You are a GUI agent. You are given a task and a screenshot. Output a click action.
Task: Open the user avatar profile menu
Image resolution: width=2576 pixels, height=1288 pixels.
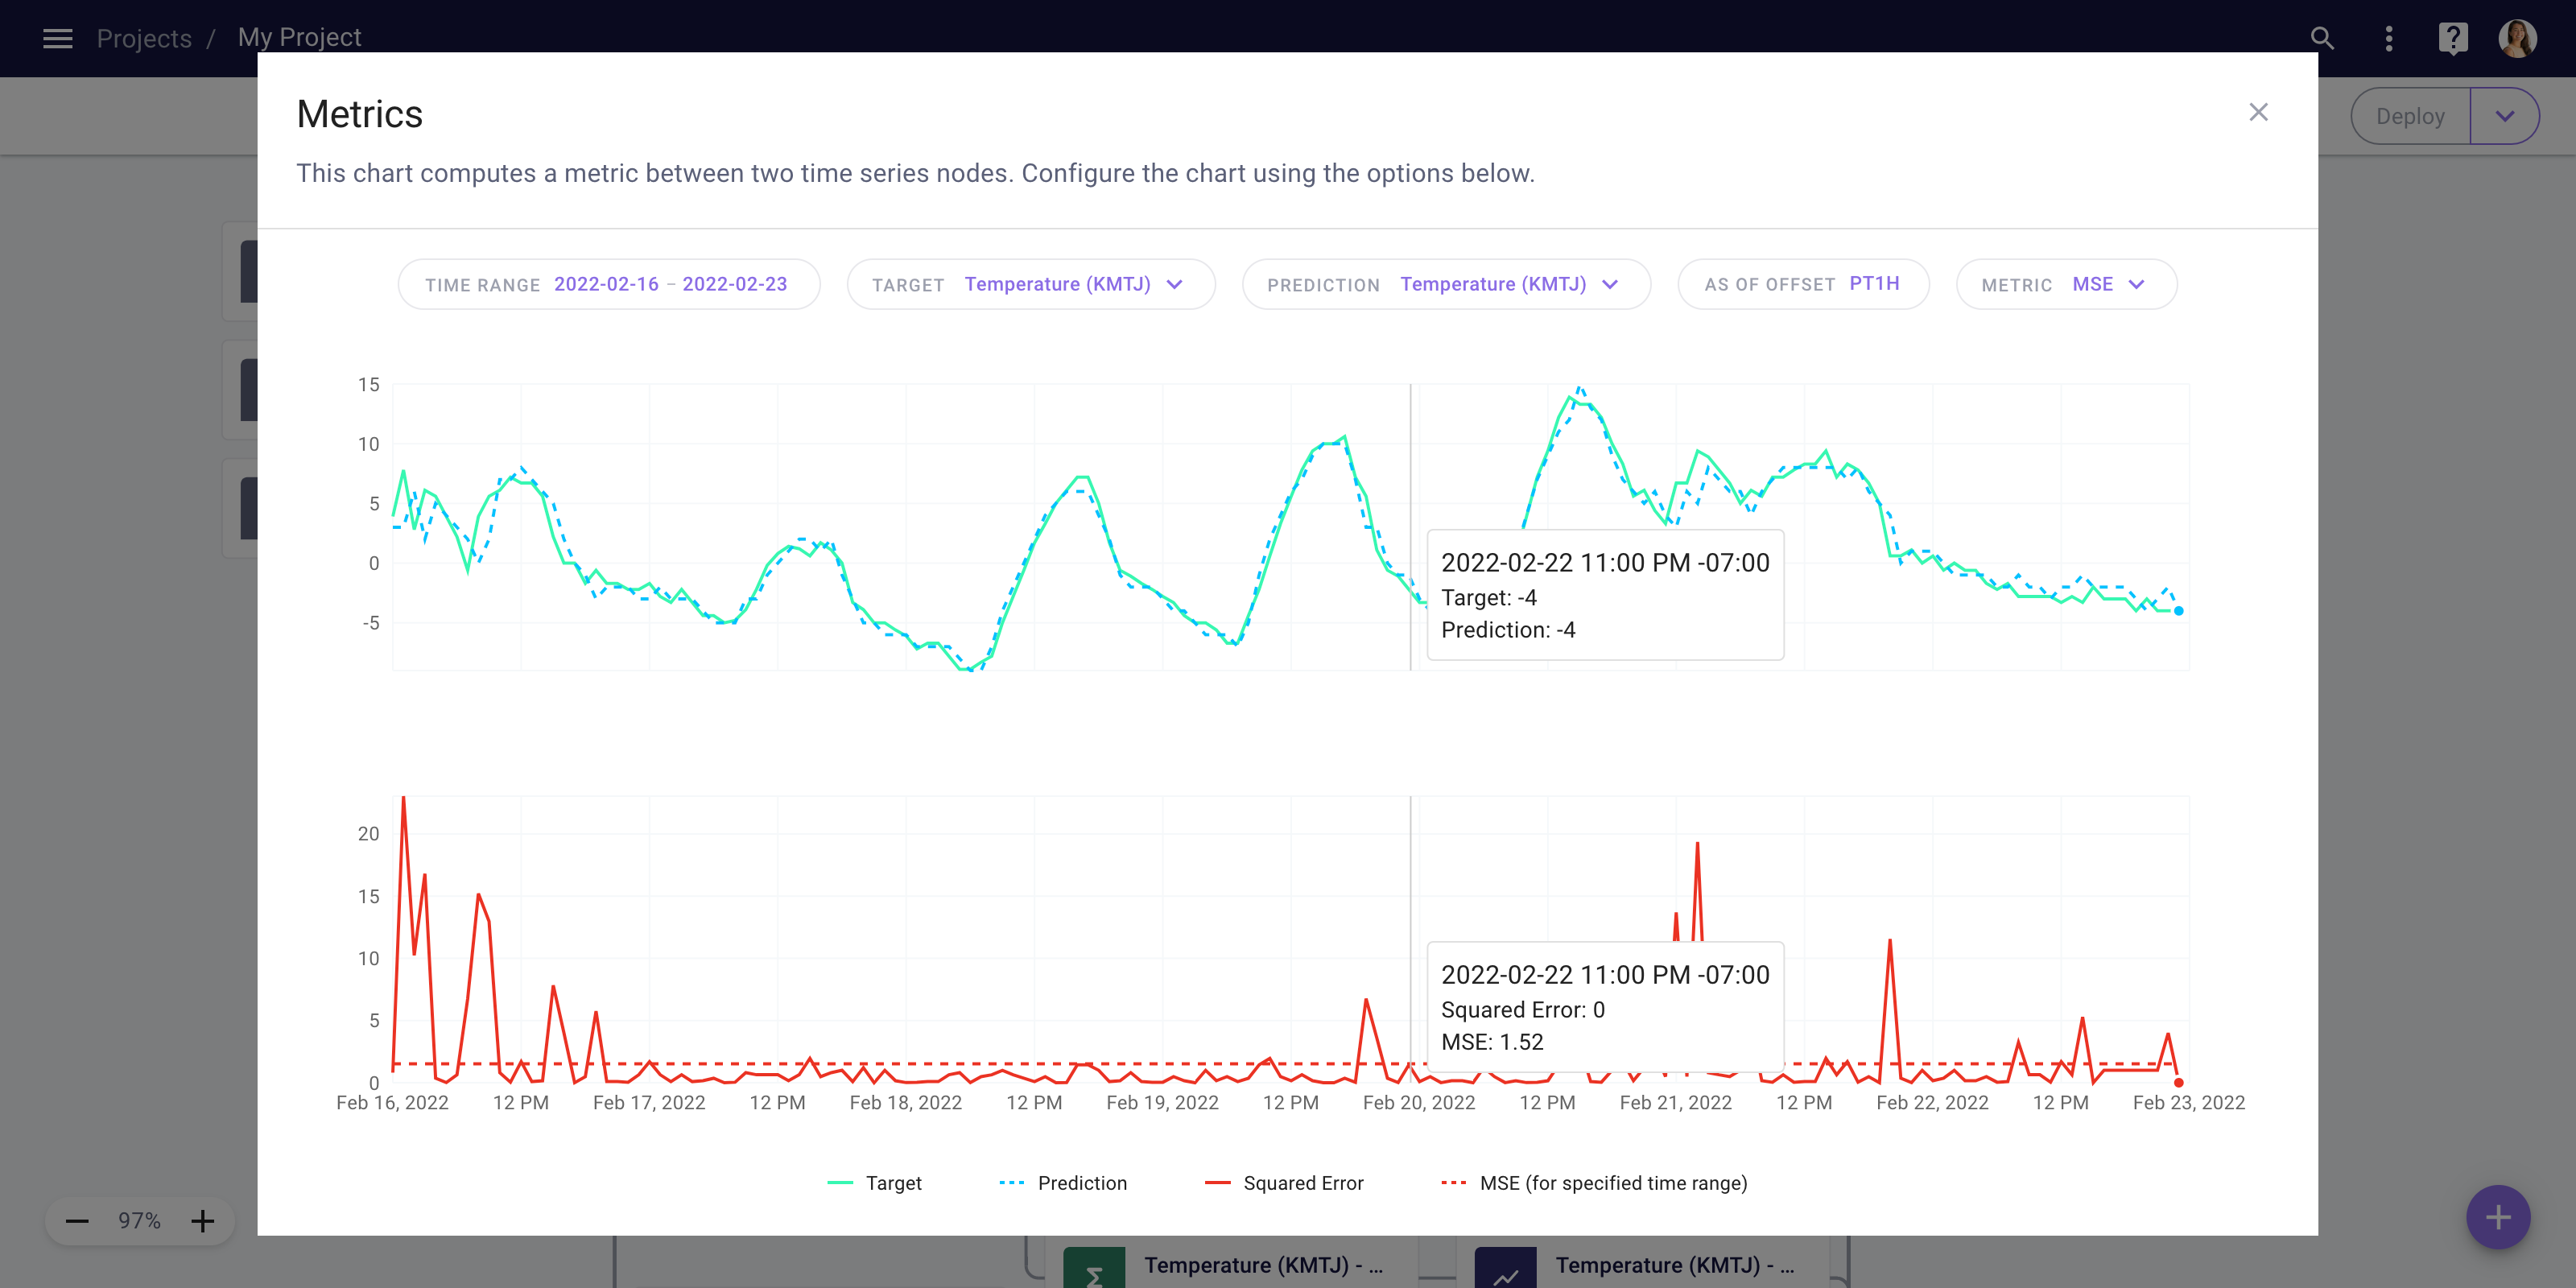[x=2517, y=38]
